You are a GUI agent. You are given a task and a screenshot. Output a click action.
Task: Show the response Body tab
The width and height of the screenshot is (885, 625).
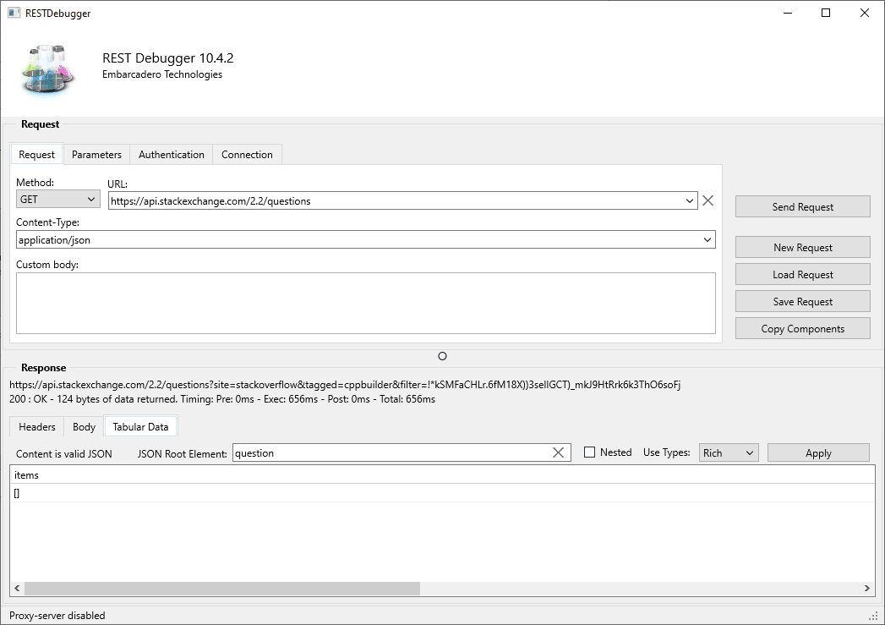click(84, 427)
